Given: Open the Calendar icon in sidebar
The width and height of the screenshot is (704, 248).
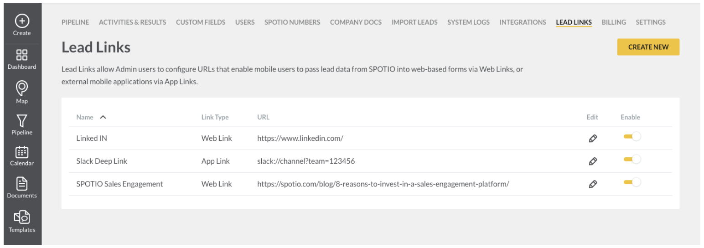Looking at the screenshot, I should click(x=22, y=152).
